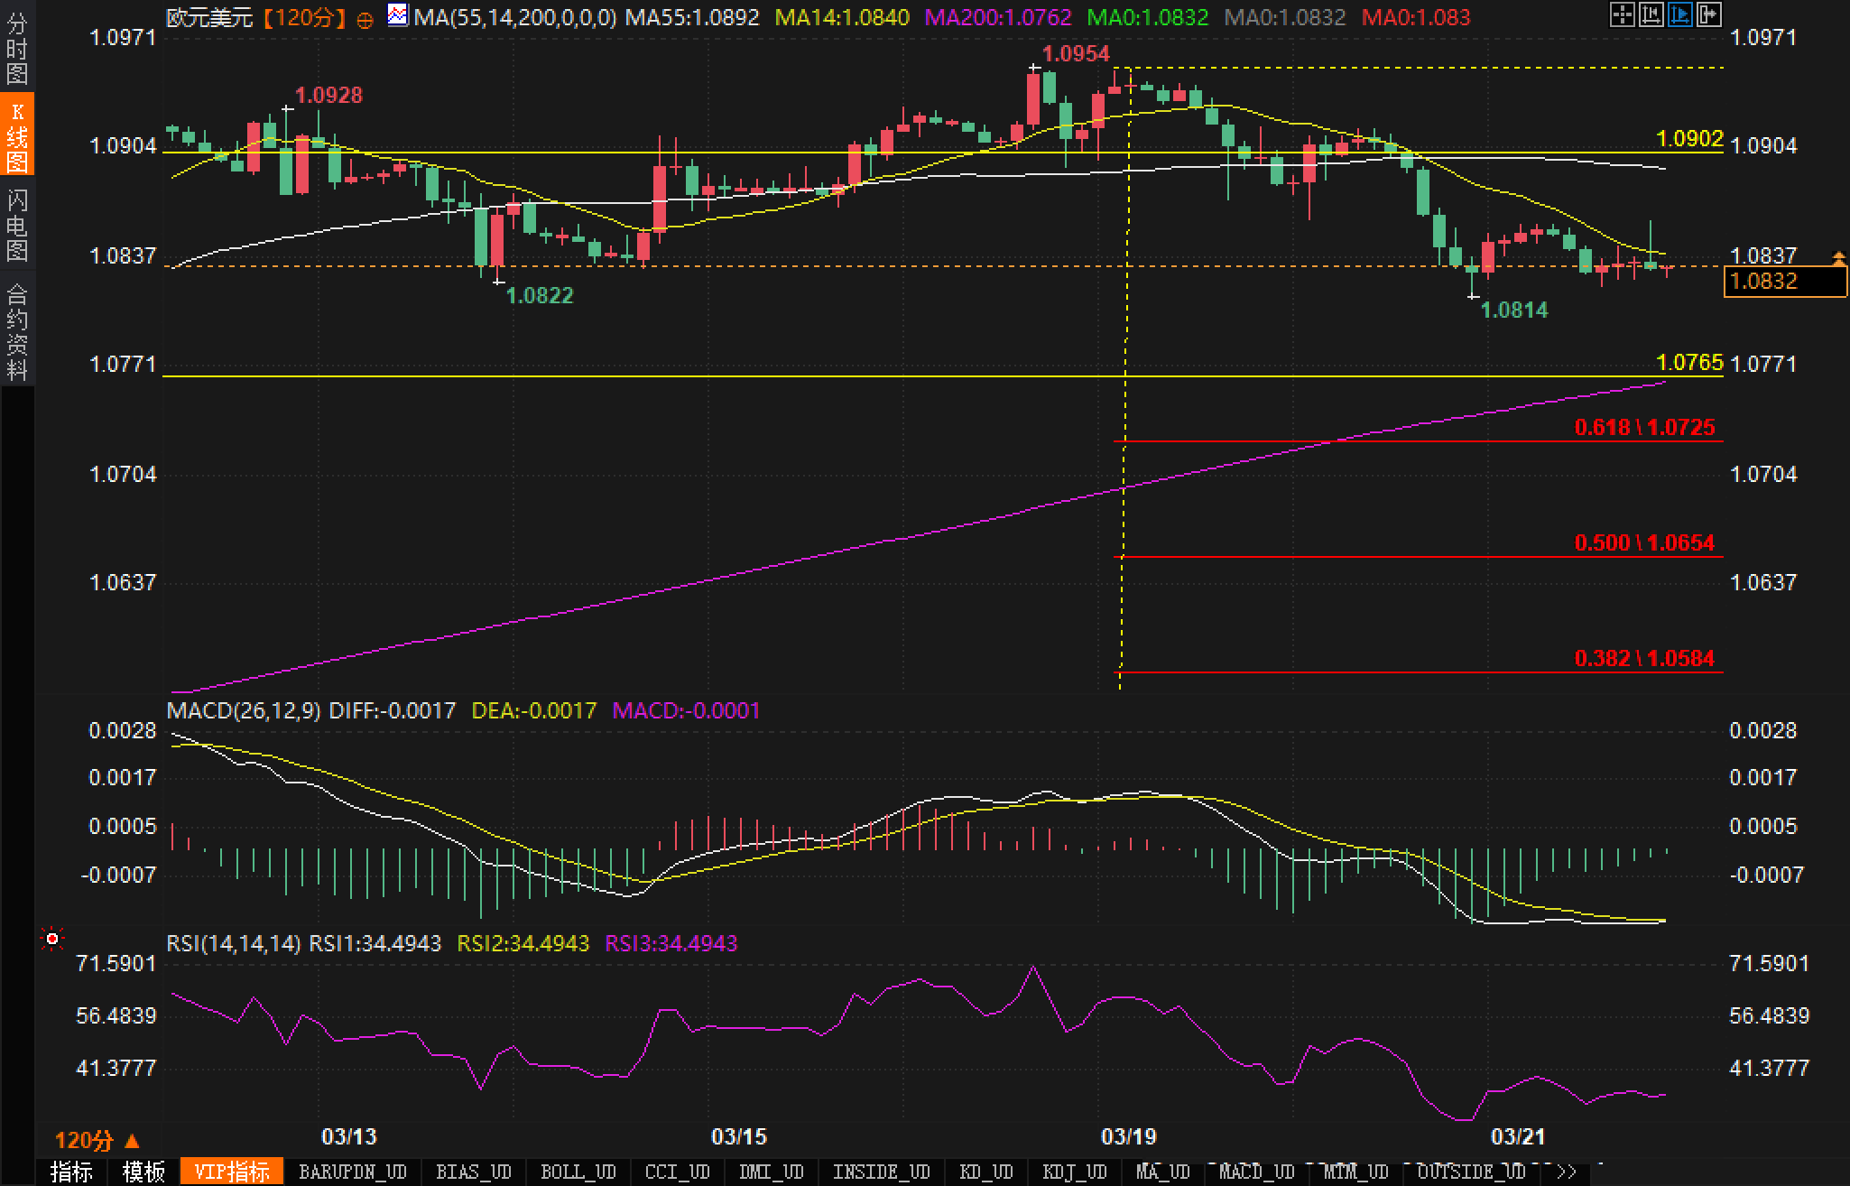Select the VIP指标 bottom tab
This screenshot has height=1186, width=1850.
tap(232, 1172)
